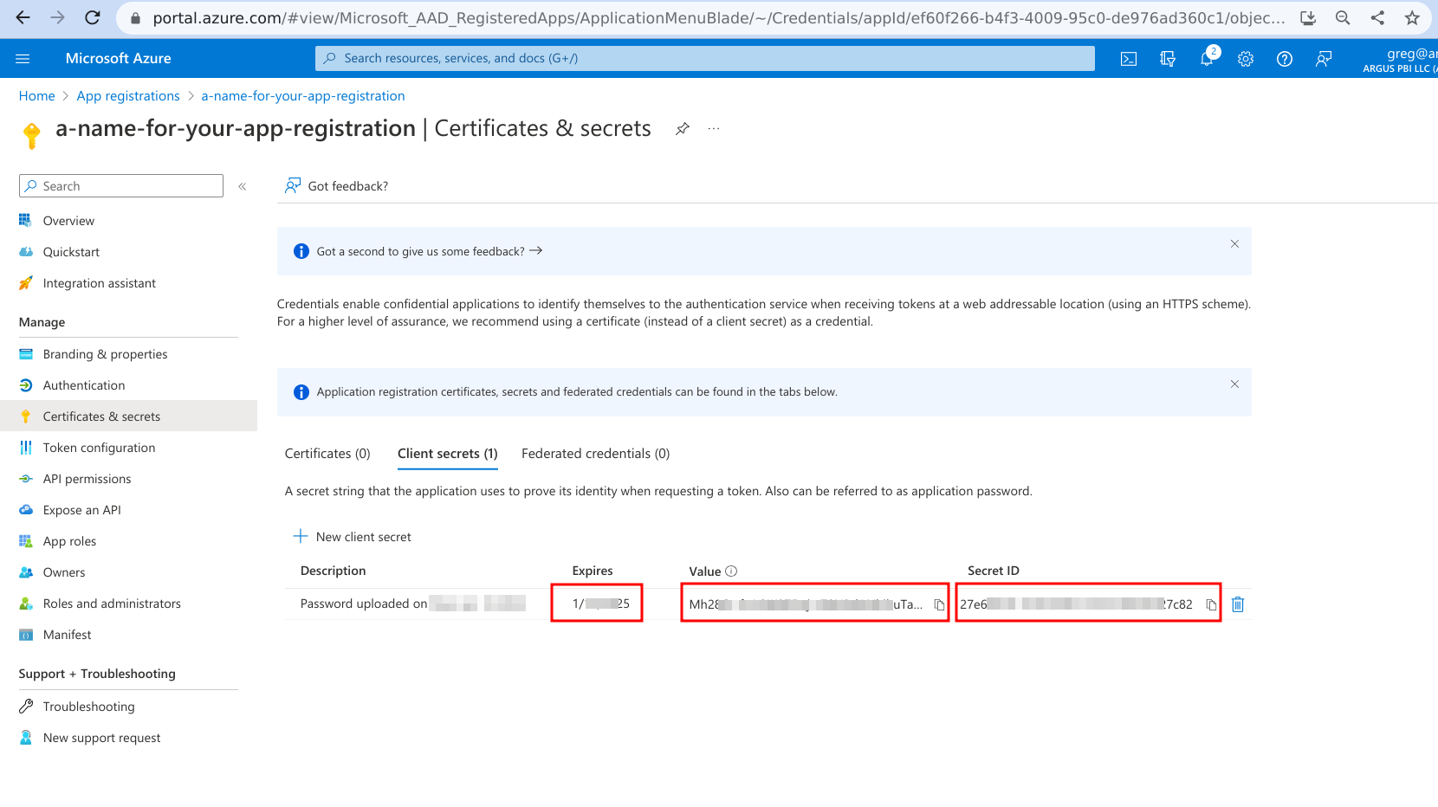Pin the Certificates & secrets blade
Screen dimensions: 1438x807
click(683, 128)
